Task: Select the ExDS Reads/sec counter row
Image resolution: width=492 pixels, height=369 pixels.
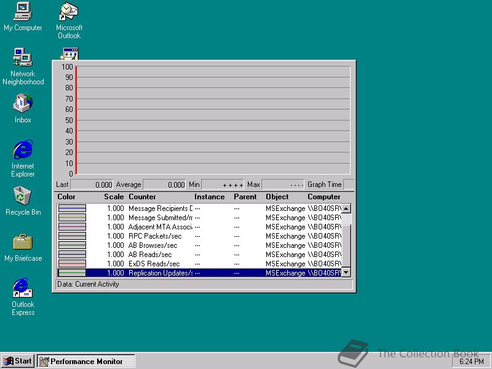Action: point(199,264)
